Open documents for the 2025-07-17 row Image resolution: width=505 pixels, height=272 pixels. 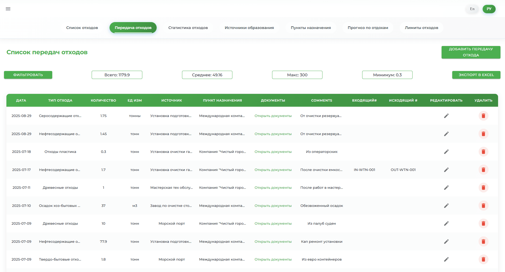273,170
